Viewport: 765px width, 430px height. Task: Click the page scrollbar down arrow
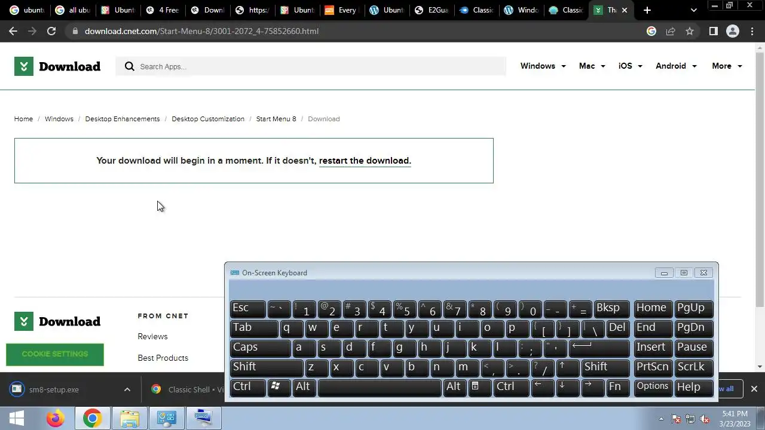[760, 366]
